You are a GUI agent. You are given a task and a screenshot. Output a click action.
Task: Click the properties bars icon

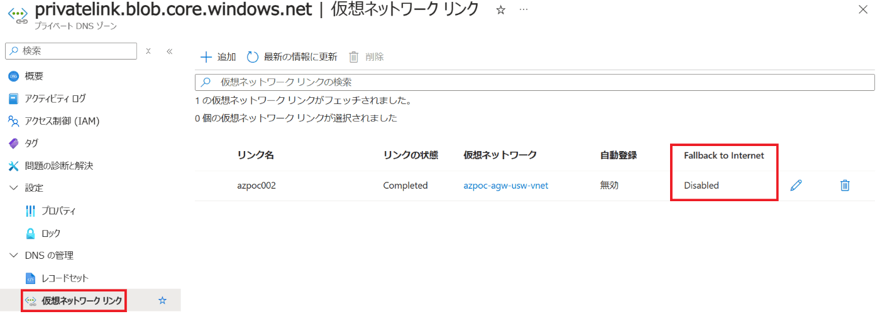(30, 211)
